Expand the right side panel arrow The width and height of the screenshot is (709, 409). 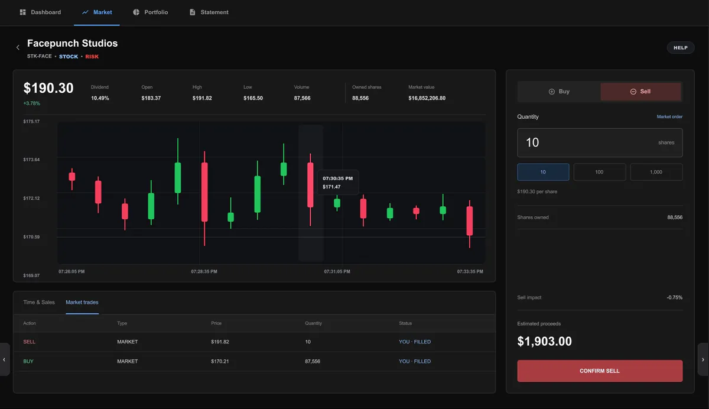pos(703,359)
